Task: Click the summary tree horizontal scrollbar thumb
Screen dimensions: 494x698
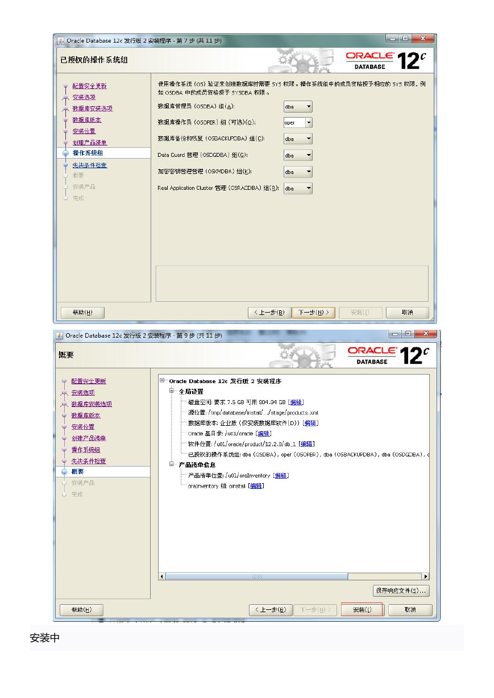Action: [x=256, y=576]
